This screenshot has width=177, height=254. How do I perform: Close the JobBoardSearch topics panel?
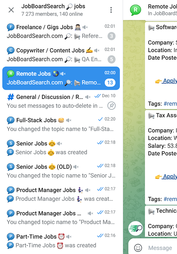pyautogui.click(x=11, y=10)
